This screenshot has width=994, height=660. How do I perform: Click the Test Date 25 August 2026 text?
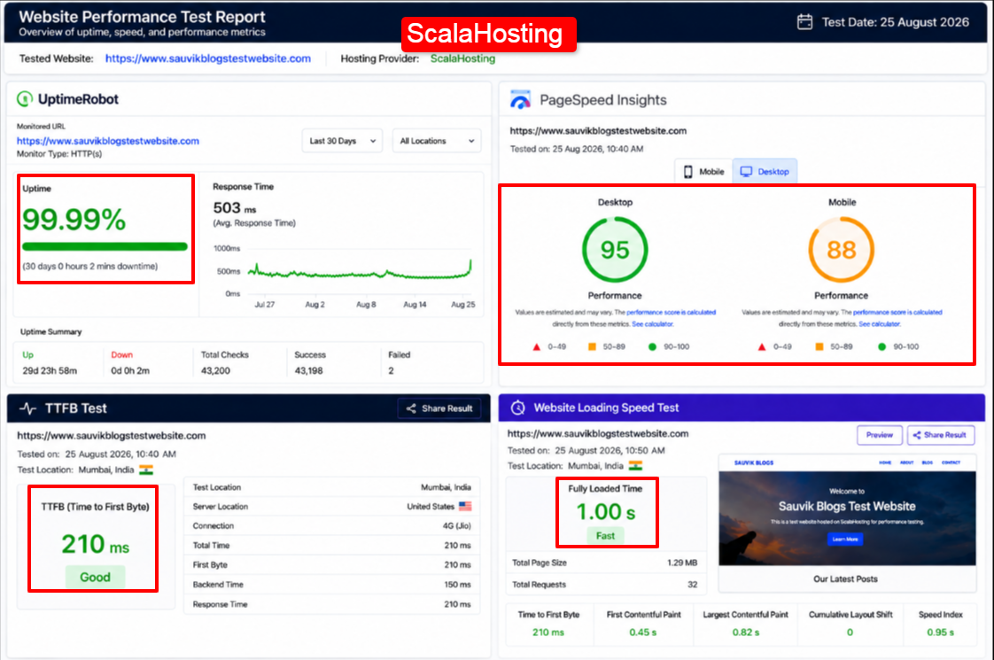(895, 22)
